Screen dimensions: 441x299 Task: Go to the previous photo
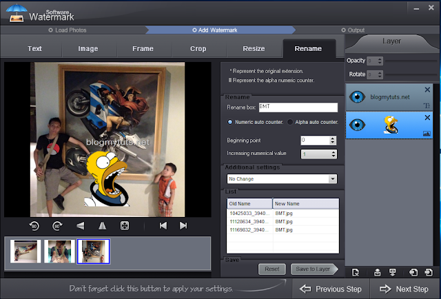tap(163, 225)
